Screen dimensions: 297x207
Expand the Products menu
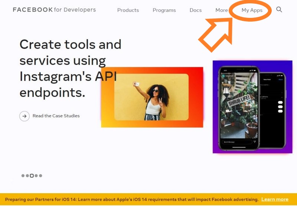coord(128,10)
